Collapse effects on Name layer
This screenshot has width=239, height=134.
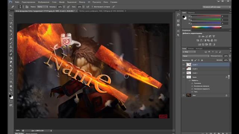[229, 77]
